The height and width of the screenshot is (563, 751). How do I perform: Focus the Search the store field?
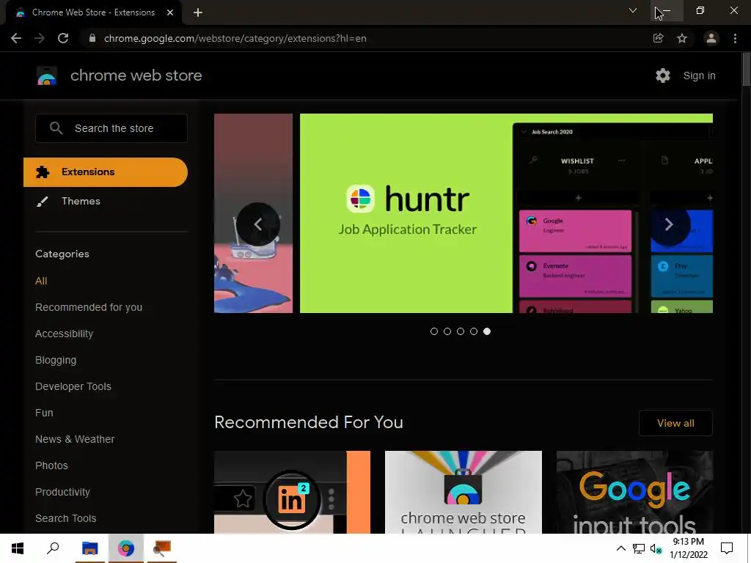[111, 128]
